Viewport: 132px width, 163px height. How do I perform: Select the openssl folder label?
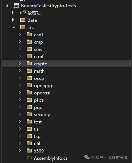42,93
